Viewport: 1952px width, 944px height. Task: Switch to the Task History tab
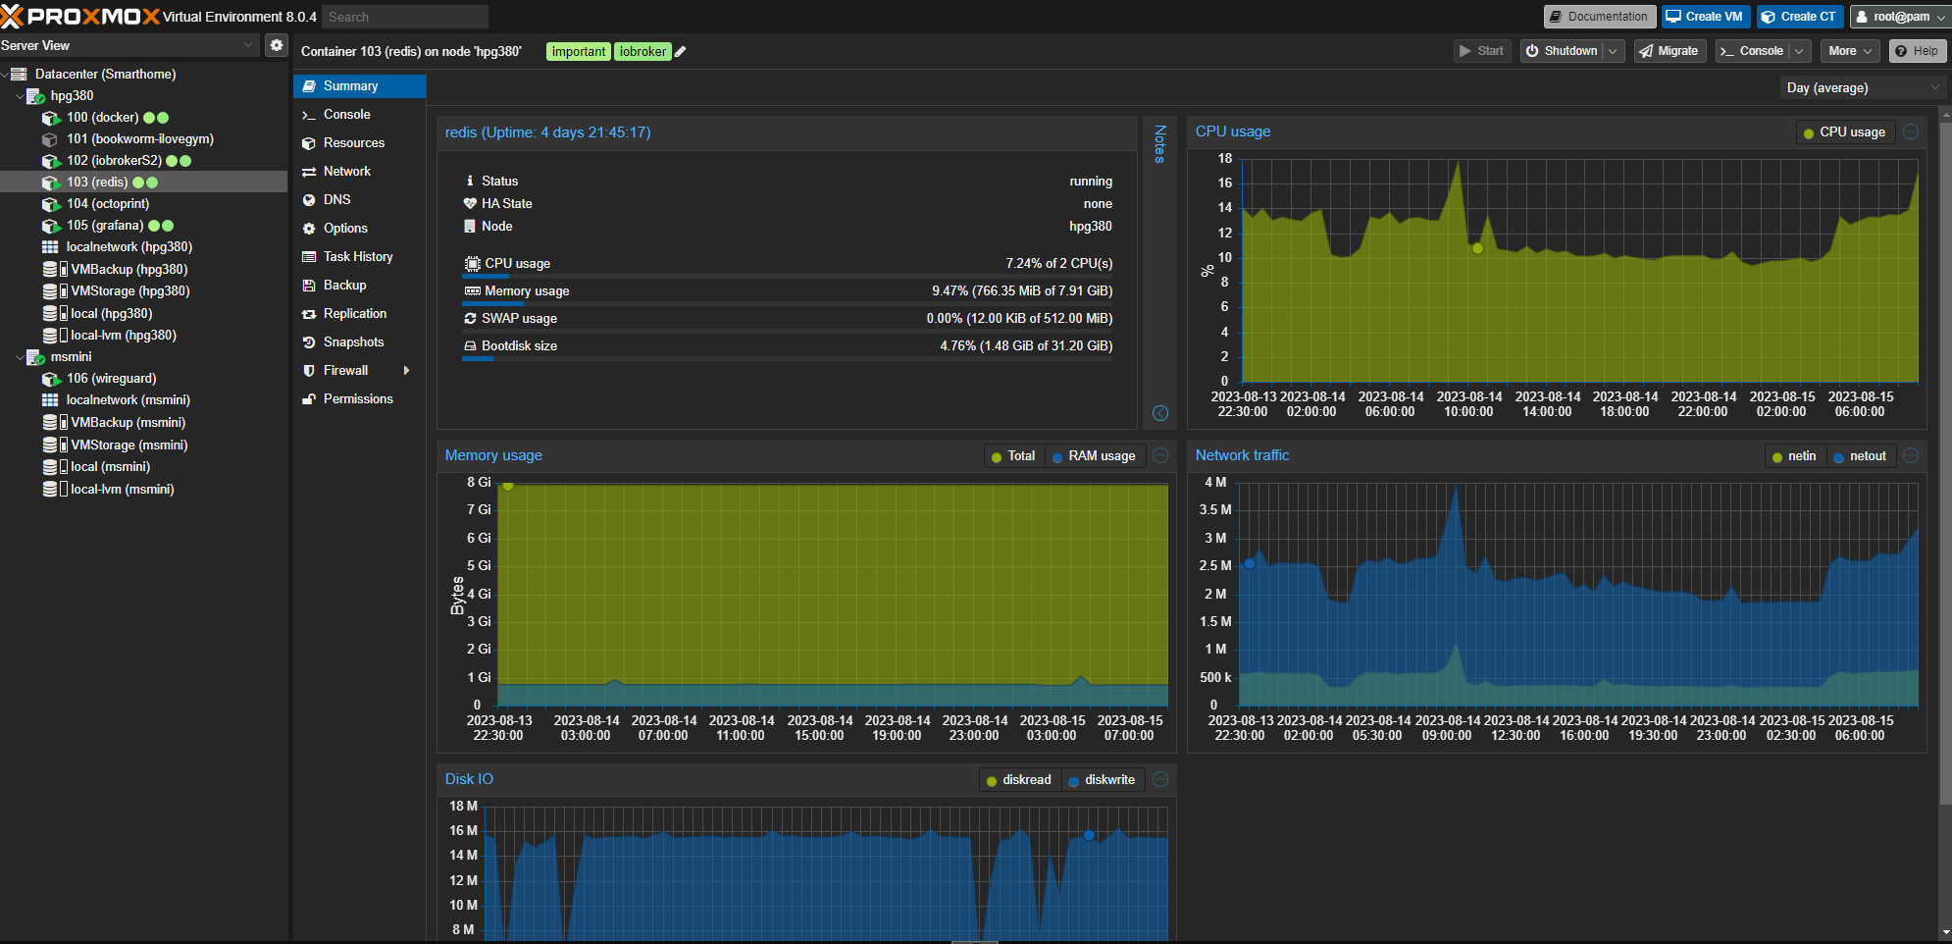click(357, 256)
